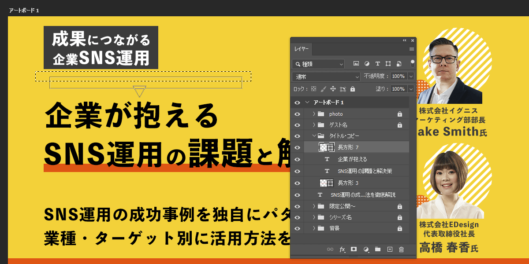The image size is (529, 264).
Task: Add layer mask icon
Action: click(354, 249)
